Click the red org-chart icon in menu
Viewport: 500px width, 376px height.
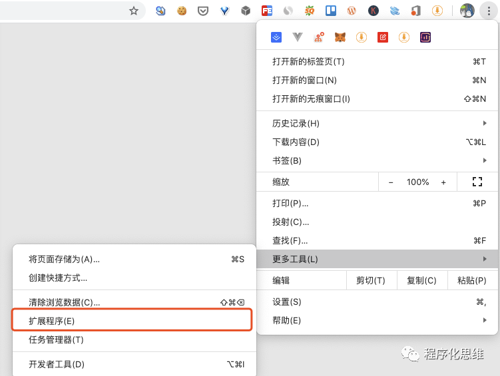click(x=319, y=37)
